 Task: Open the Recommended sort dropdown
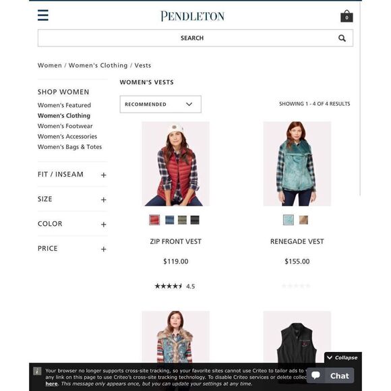[160, 104]
